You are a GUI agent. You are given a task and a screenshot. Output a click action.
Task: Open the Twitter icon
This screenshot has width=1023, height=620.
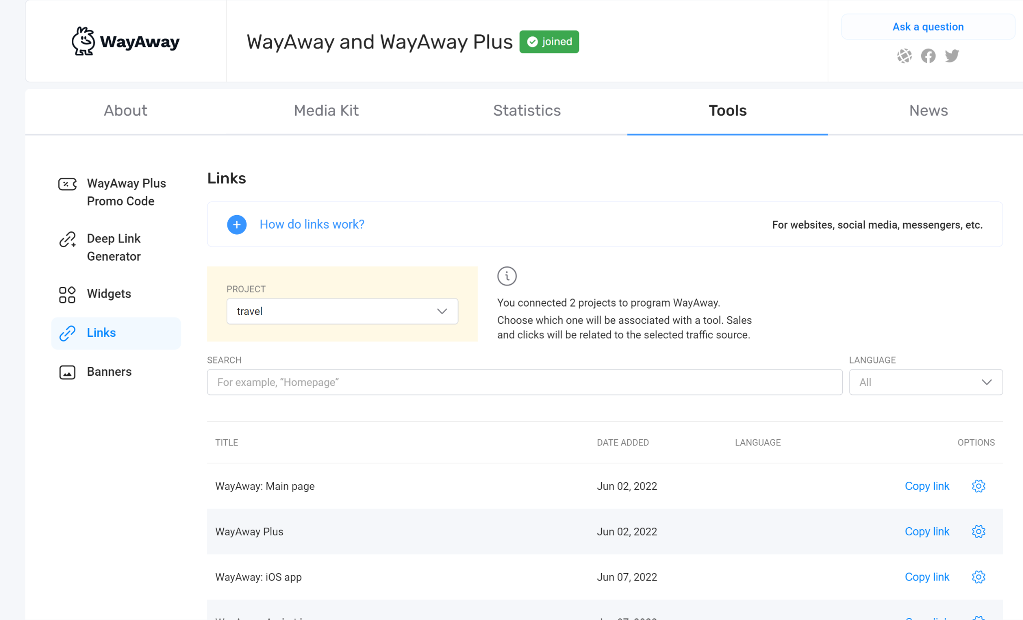click(952, 56)
